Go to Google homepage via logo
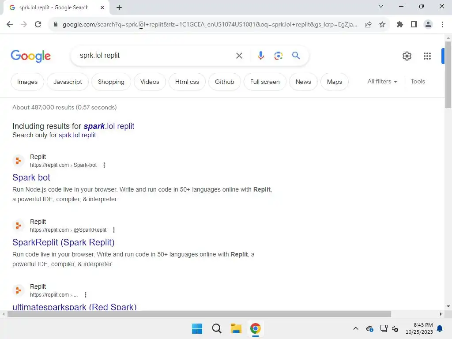452x339 pixels. pos(31,56)
